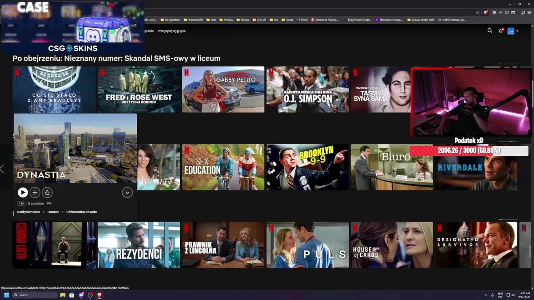Add Dynastia to my list with plus icon
Image resolution: width=534 pixels, height=300 pixels.
(x=35, y=192)
